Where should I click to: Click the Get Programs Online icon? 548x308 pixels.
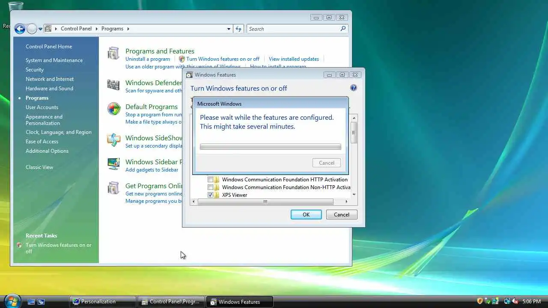tap(113, 188)
